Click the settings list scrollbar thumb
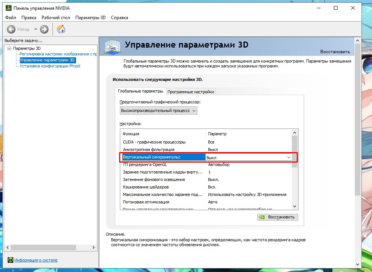Viewport: 372px width, 272px height. 295,152
